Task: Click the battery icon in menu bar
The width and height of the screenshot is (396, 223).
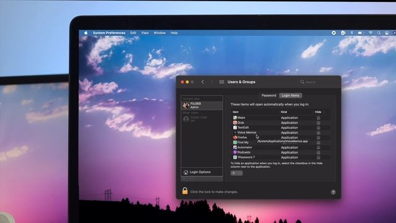Action: [360, 33]
